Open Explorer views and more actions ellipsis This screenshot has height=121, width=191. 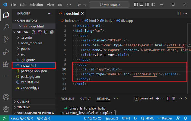click(49, 13)
